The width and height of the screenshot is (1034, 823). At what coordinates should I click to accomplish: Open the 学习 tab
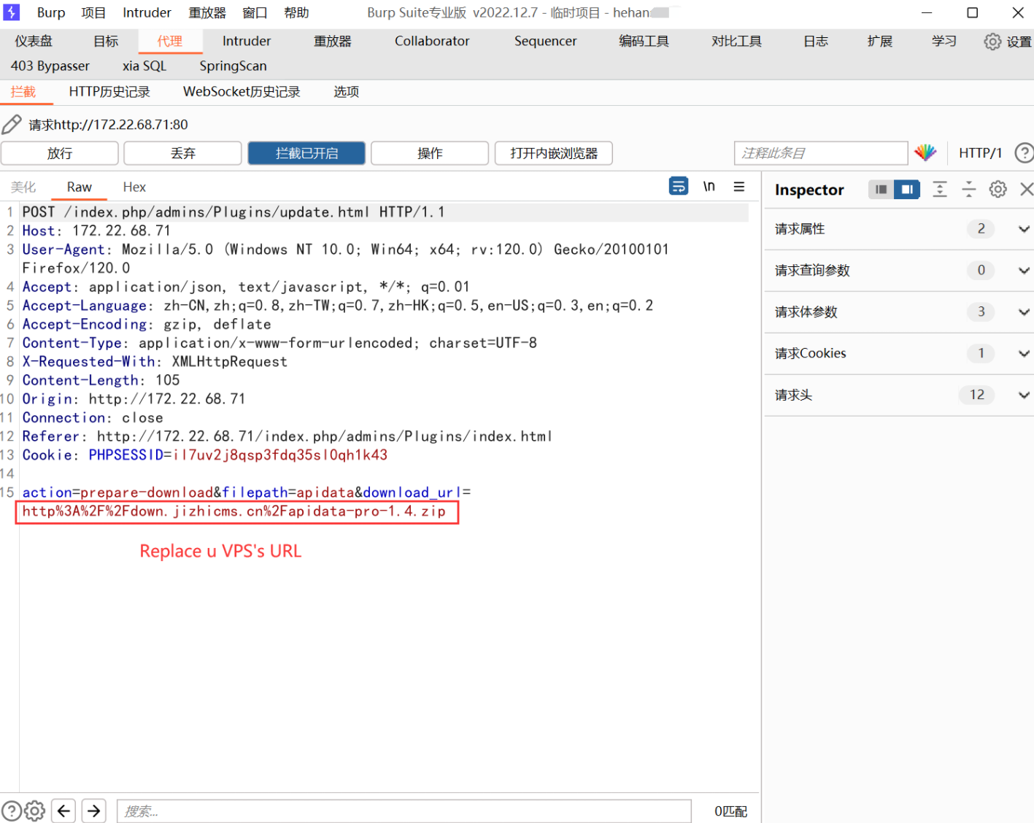[944, 42]
